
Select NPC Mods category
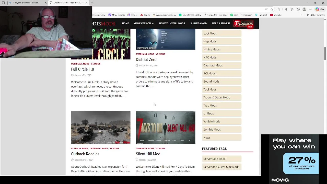(x=222, y=57)
